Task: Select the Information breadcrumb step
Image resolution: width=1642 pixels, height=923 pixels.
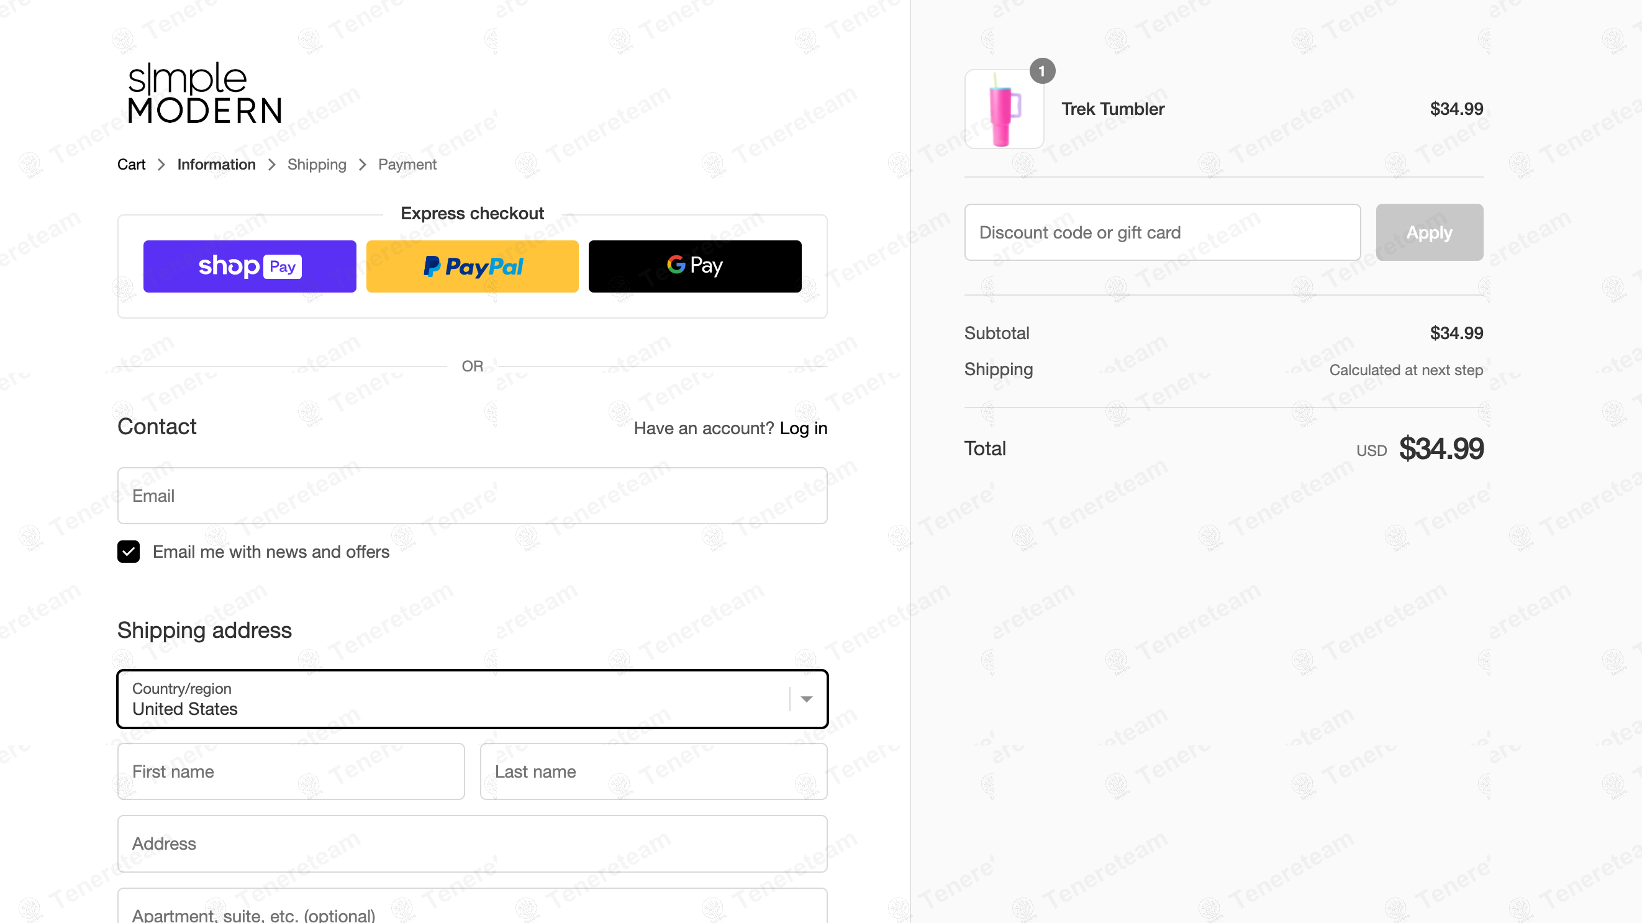Action: 216,165
